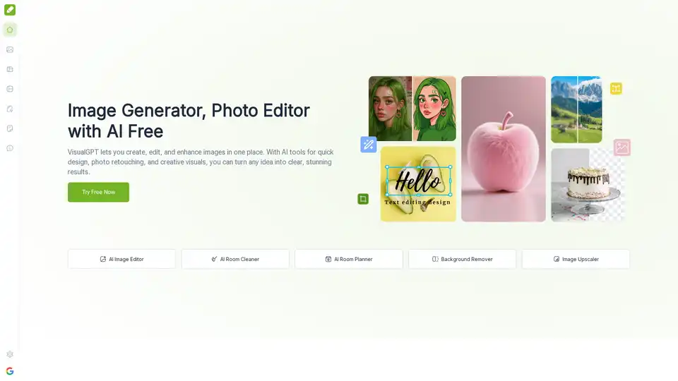This screenshot has width=678, height=381.
Task: Click the chat bubble sidebar icon
Action: [x=10, y=148]
